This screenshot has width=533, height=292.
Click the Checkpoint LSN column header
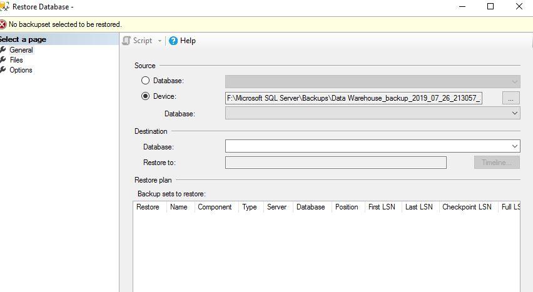(469, 207)
